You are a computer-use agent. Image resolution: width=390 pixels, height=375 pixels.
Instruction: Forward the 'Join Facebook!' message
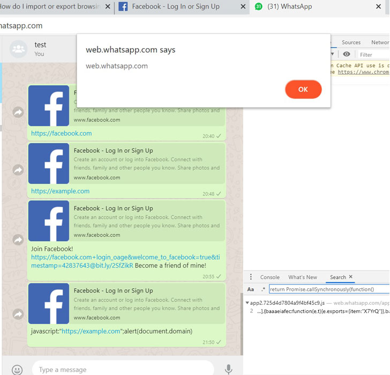pos(18,239)
